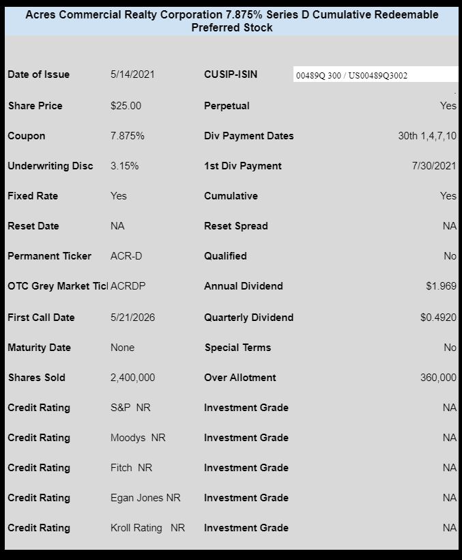Click the Date of Issue value 5/14/2021

point(132,74)
